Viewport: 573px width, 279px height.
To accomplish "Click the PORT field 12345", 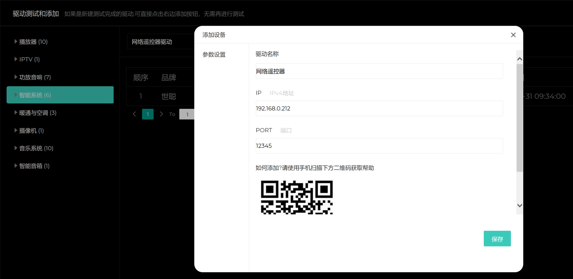I will [379, 146].
